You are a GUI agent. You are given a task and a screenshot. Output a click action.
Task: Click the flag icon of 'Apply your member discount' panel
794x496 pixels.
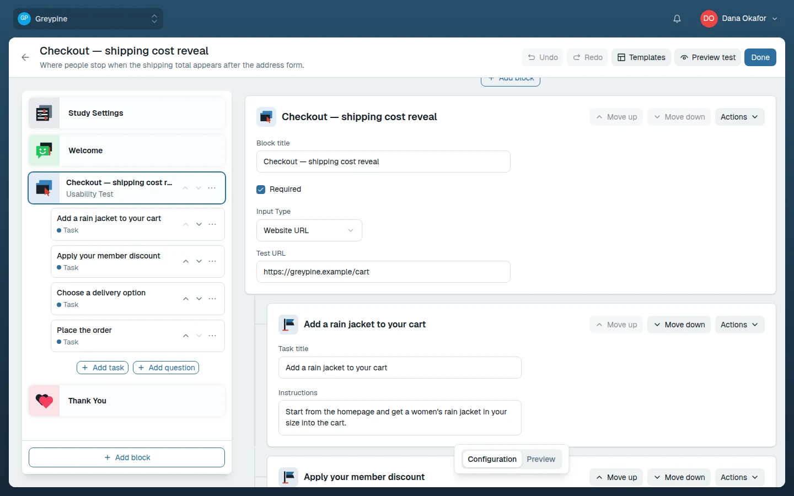tap(288, 477)
